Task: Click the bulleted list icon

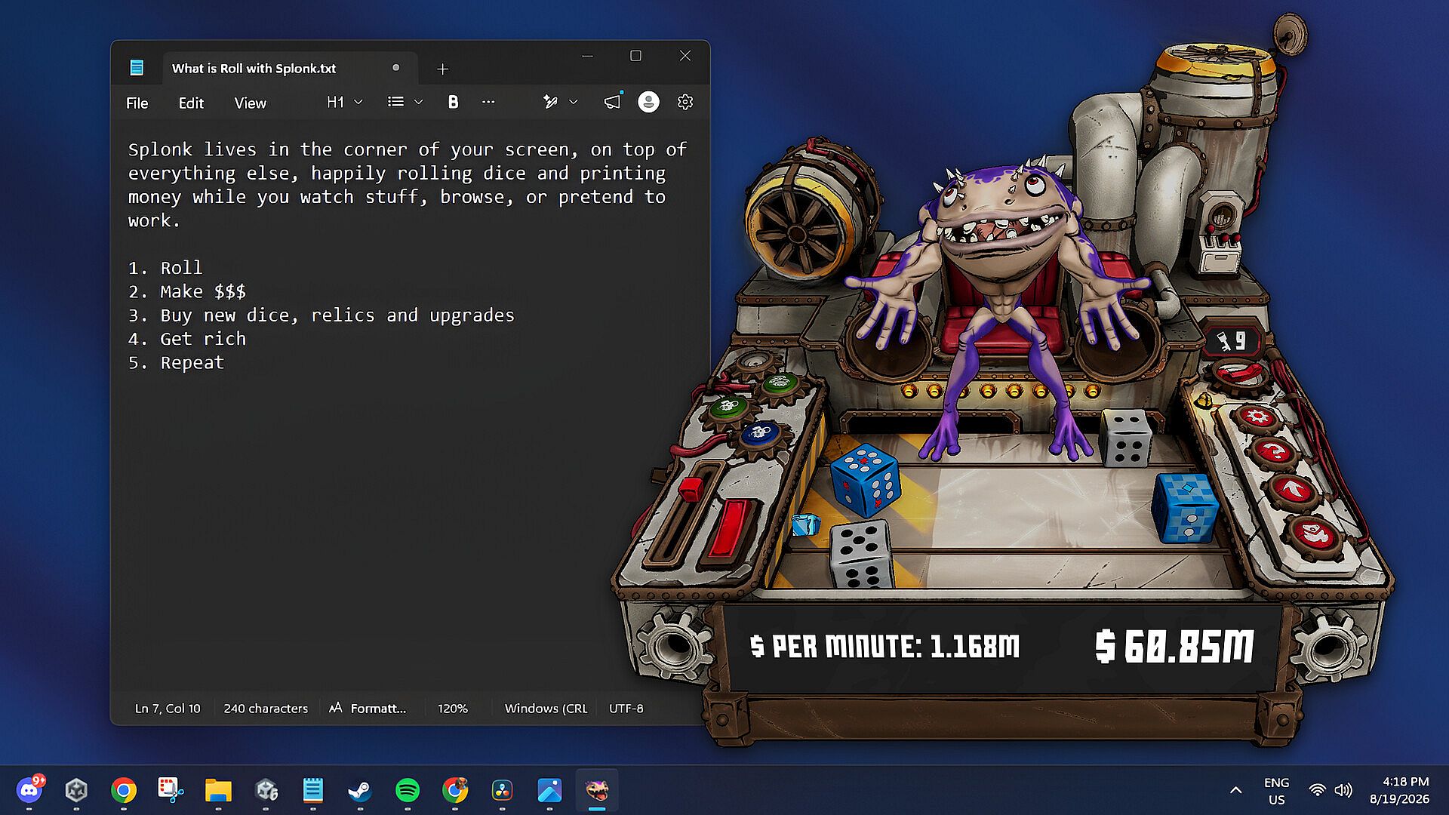Action: point(395,102)
